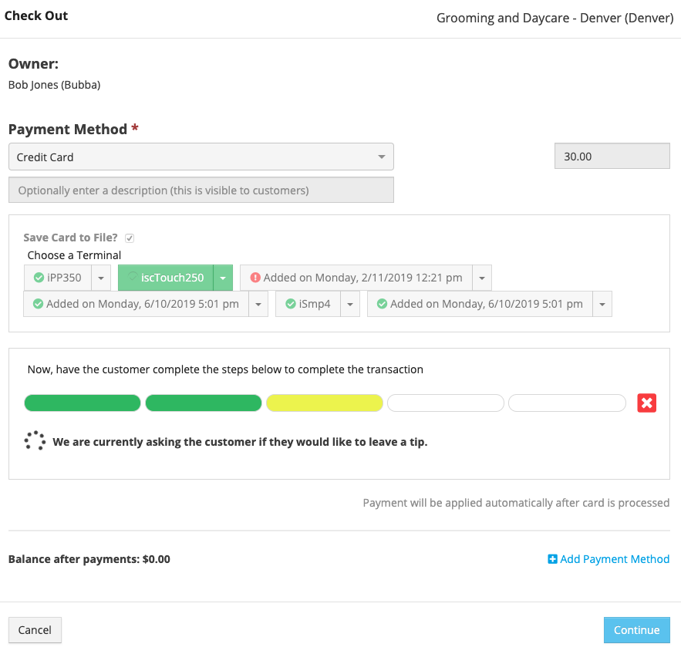The height and width of the screenshot is (654, 681).
Task: Click the green check icon on iPP350
Action: click(39, 278)
